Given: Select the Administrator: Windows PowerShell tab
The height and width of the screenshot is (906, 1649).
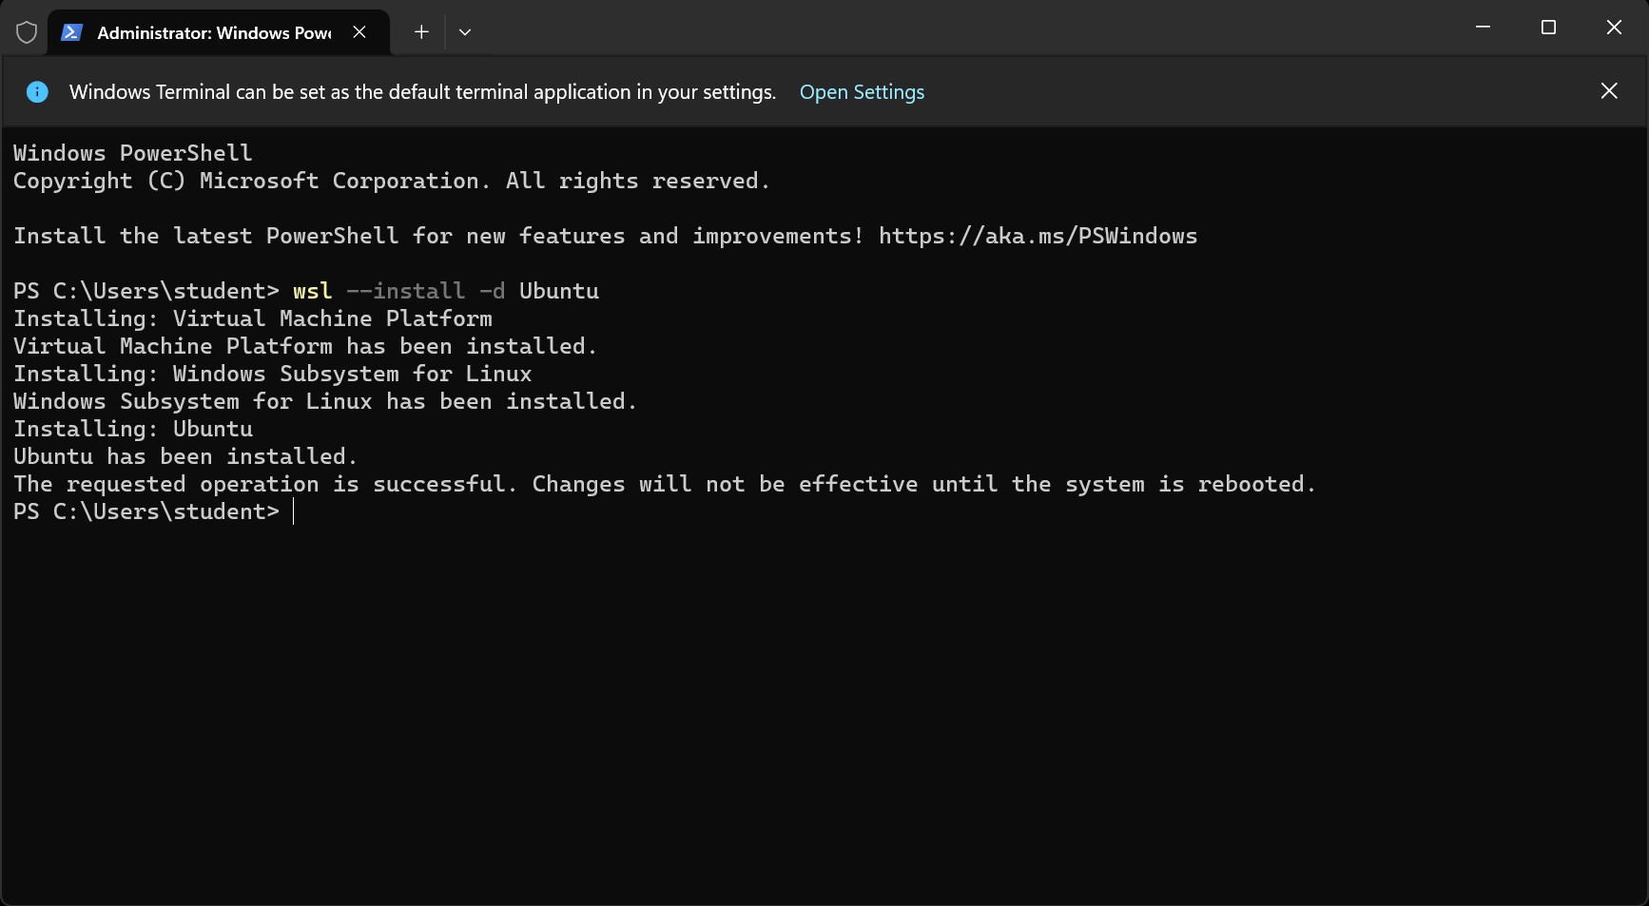Looking at the screenshot, I should point(209,31).
